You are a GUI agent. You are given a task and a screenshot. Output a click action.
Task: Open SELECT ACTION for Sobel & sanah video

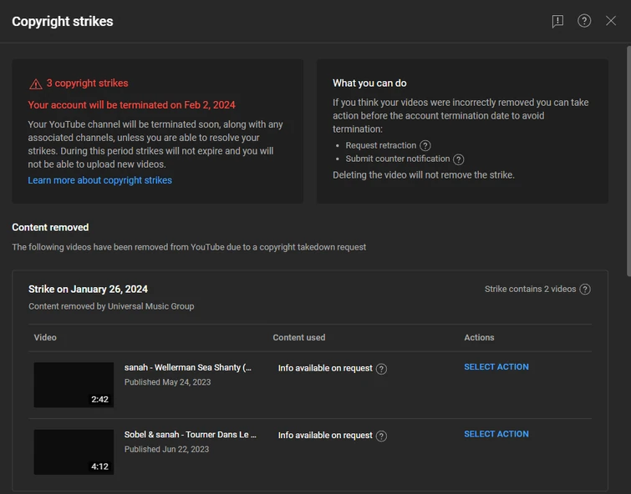[496, 434]
